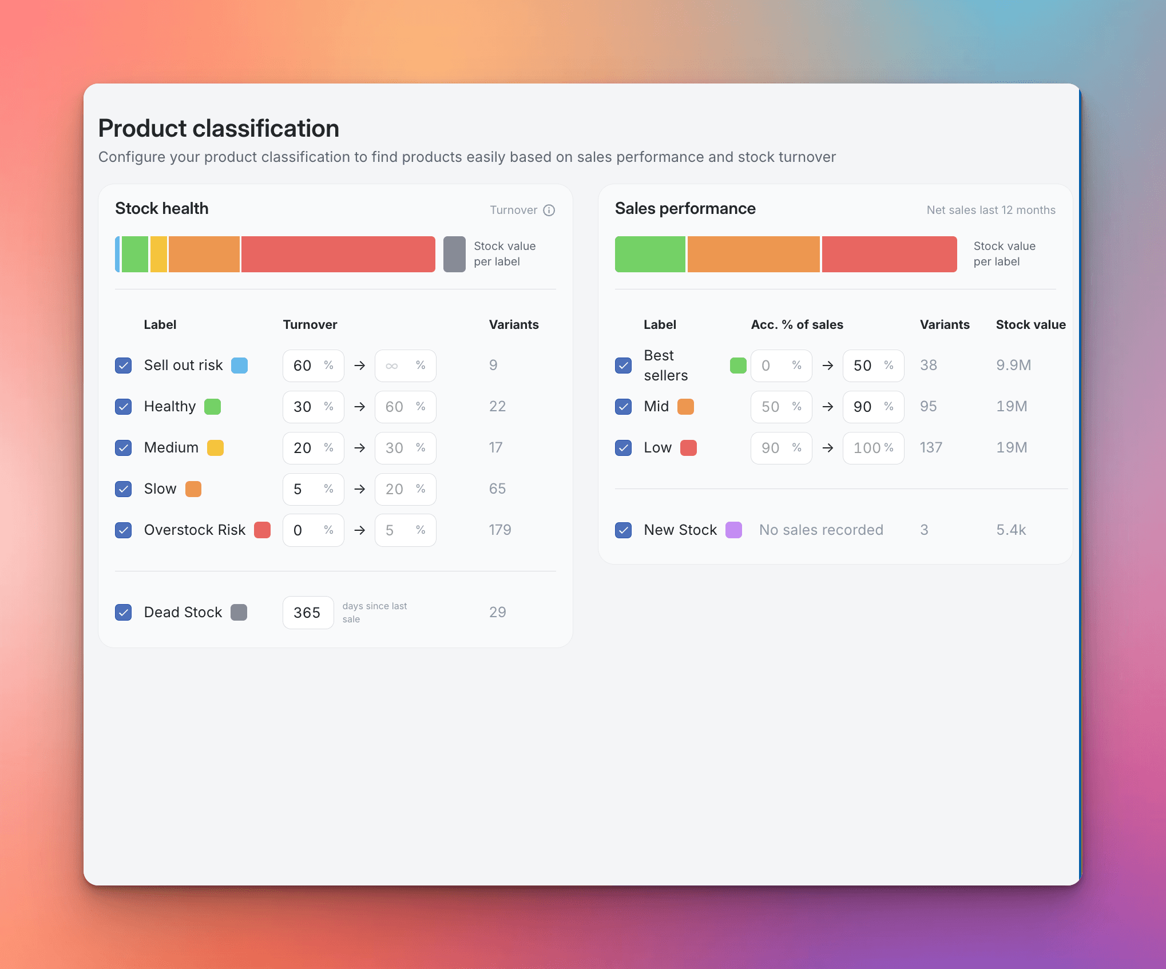This screenshot has width=1166, height=969.
Task: Click the Healthy green color swatch
Action: pos(212,407)
